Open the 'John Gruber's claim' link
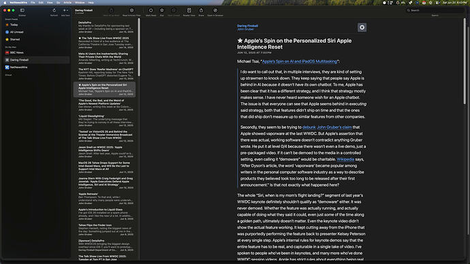 coord(334,127)
